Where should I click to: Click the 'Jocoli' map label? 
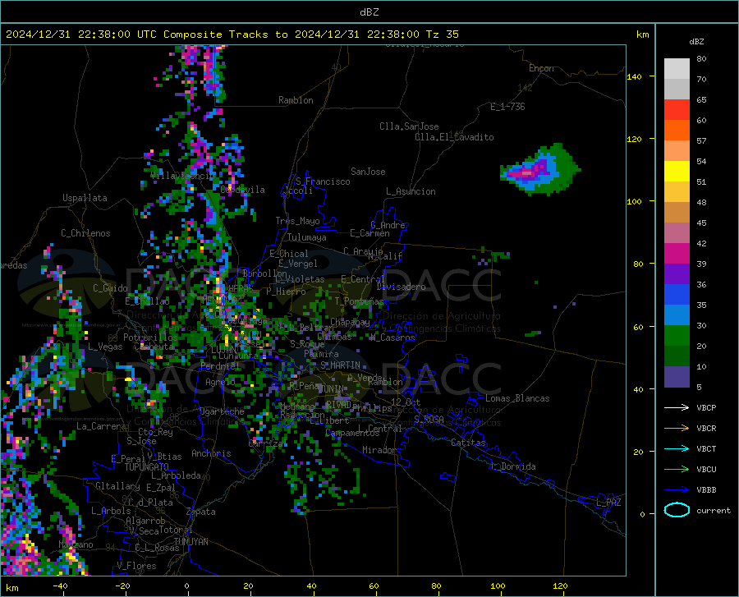pyautogui.click(x=298, y=191)
